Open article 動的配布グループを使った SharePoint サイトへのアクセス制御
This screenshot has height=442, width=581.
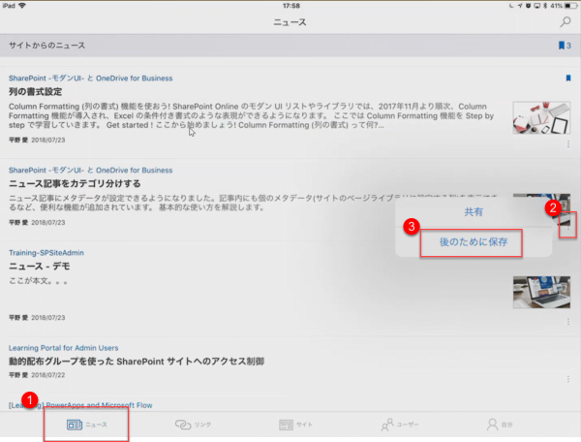tap(137, 362)
